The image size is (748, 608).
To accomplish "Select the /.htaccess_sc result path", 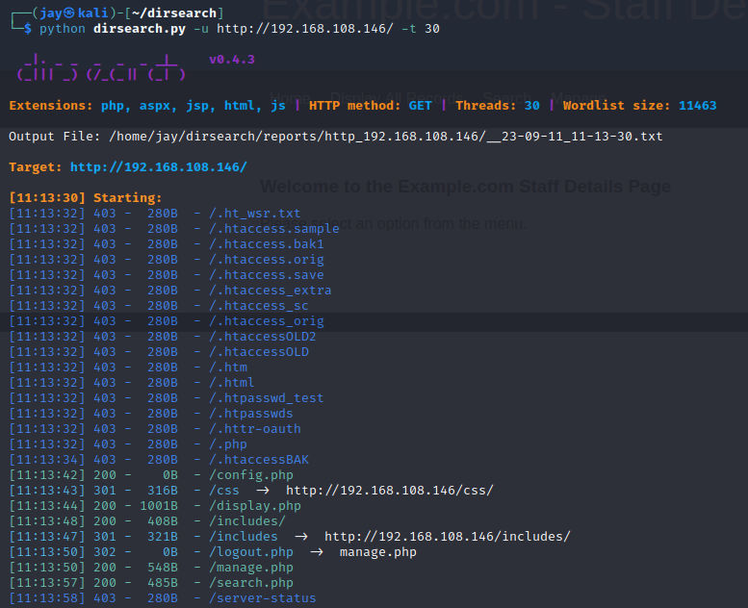I will 259,305.
